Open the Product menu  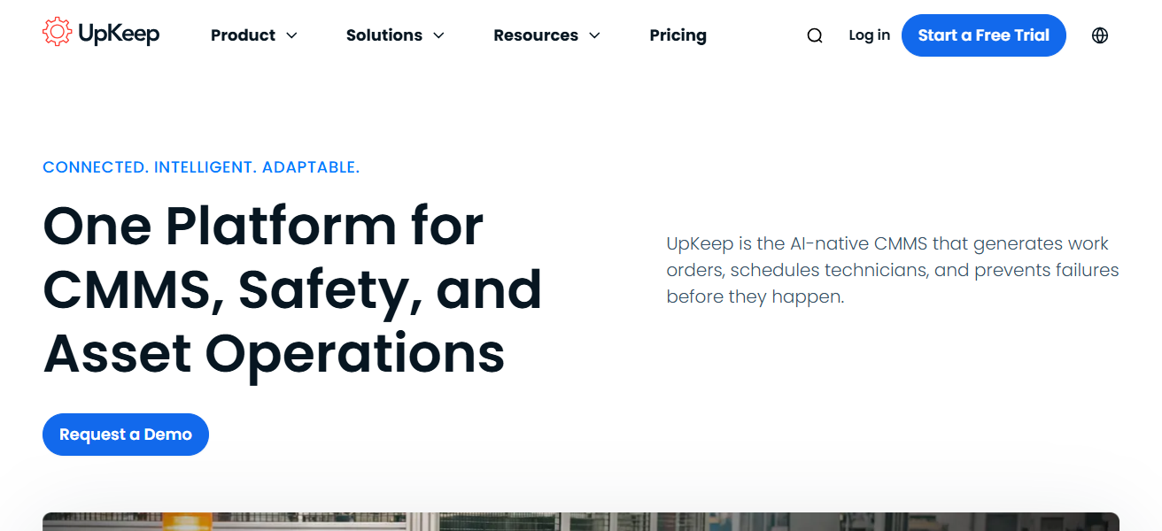pos(254,35)
